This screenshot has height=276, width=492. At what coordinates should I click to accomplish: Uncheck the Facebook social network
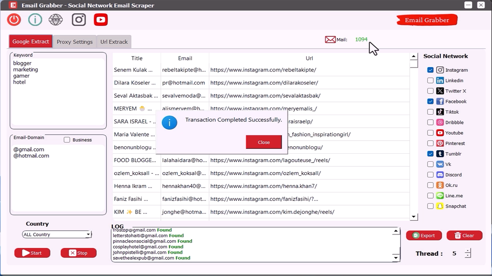click(430, 101)
